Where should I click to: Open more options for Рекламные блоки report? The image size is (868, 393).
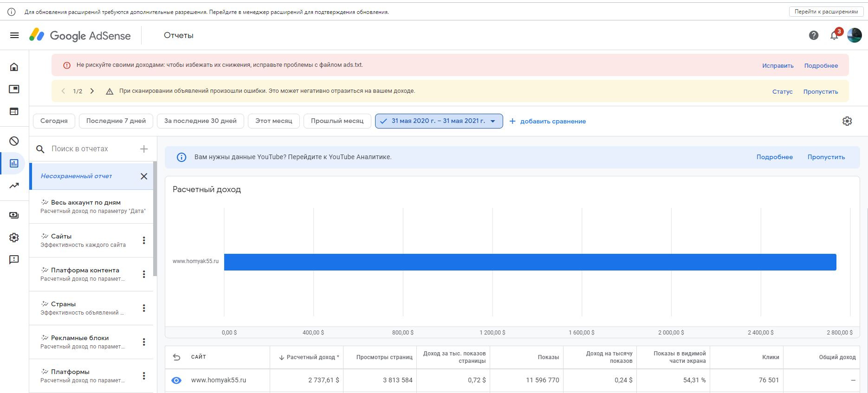pyautogui.click(x=144, y=342)
